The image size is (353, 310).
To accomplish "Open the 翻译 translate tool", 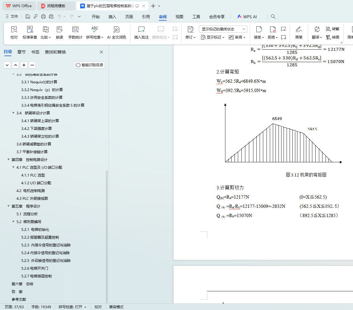I will click(x=317, y=33).
